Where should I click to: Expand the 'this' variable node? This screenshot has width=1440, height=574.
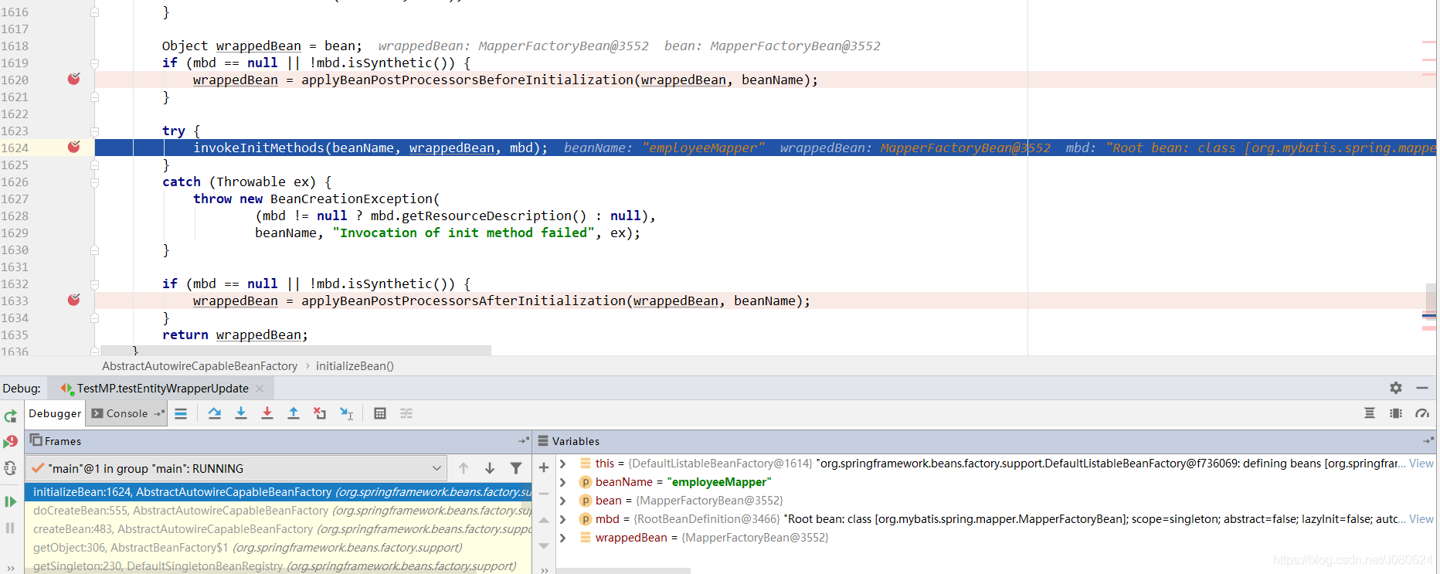tap(562, 464)
